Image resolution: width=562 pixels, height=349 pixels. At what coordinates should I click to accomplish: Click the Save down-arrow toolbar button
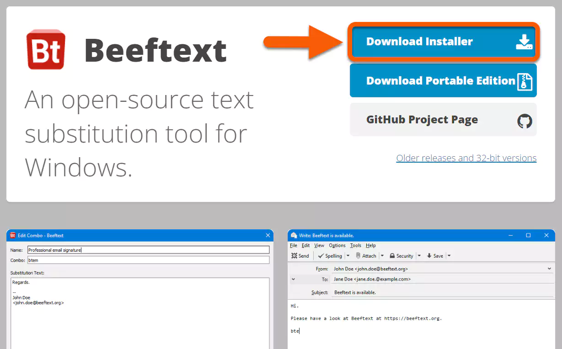pos(434,256)
